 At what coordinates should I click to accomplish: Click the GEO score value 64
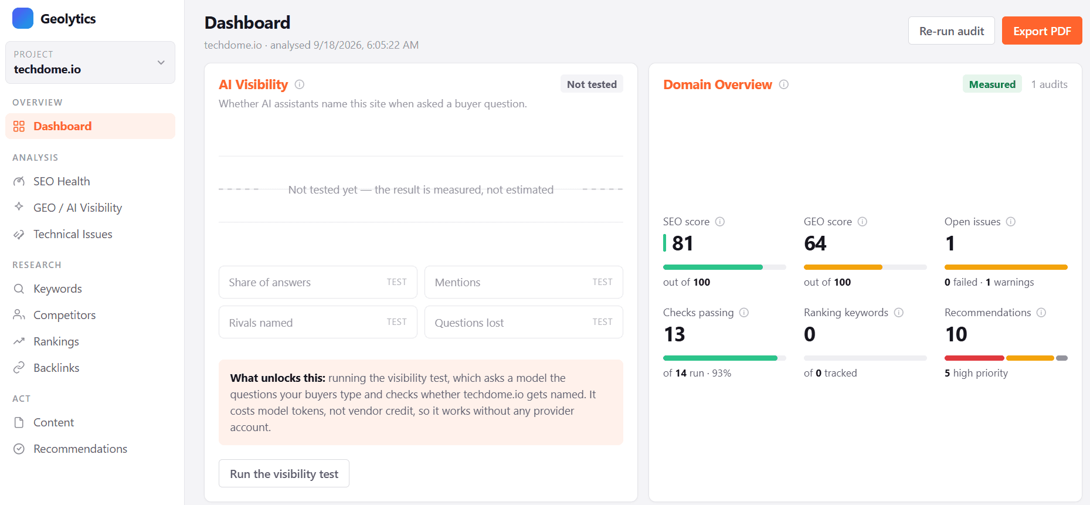pos(815,243)
